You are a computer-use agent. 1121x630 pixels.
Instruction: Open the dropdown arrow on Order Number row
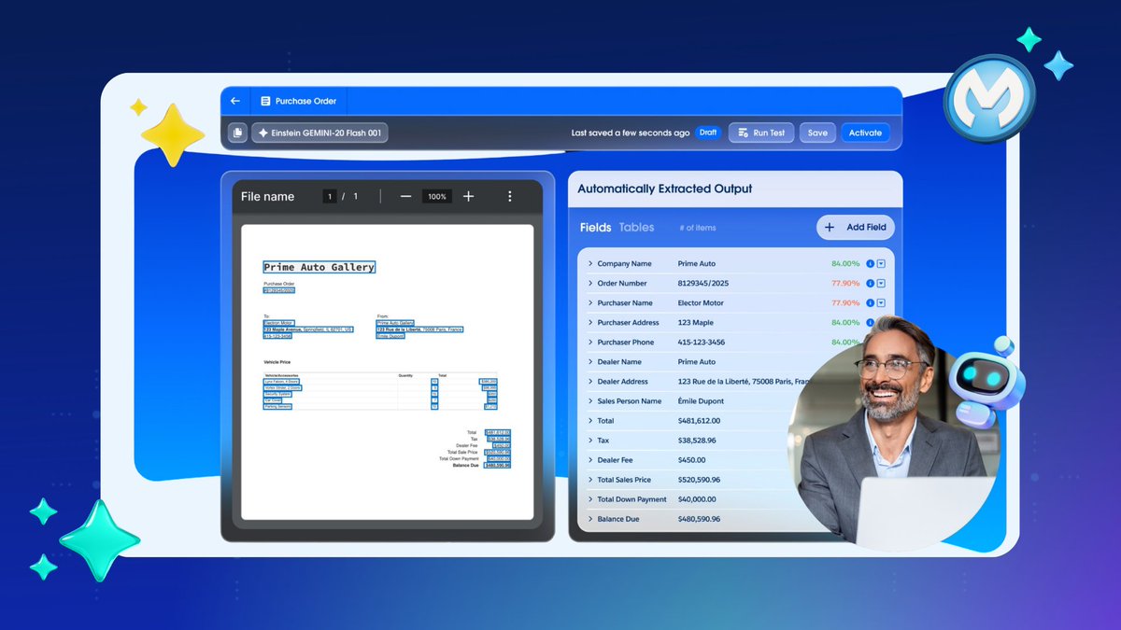(881, 283)
